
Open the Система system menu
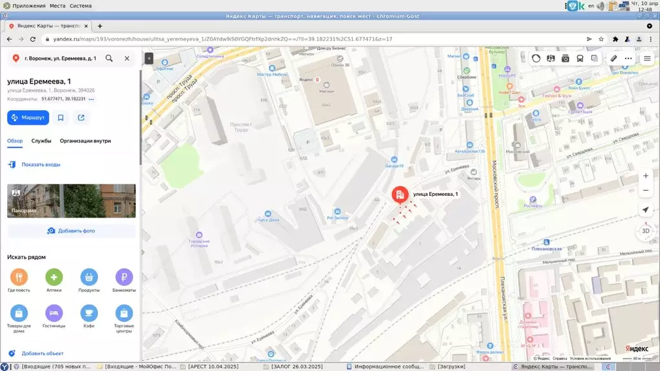pos(81,6)
